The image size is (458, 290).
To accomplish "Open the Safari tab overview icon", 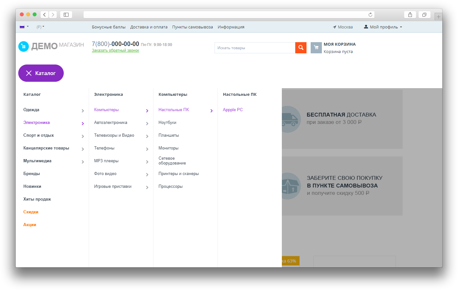I will 424,15.
